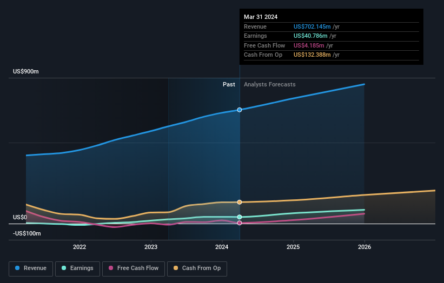The image size is (444, 283).
Task: Click the blue Revenue data point marker
Action: click(240, 110)
